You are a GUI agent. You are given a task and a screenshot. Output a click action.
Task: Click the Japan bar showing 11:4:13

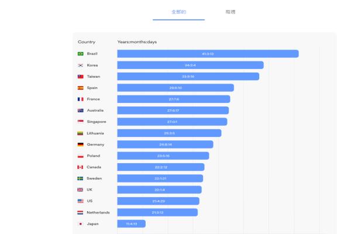click(x=131, y=224)
